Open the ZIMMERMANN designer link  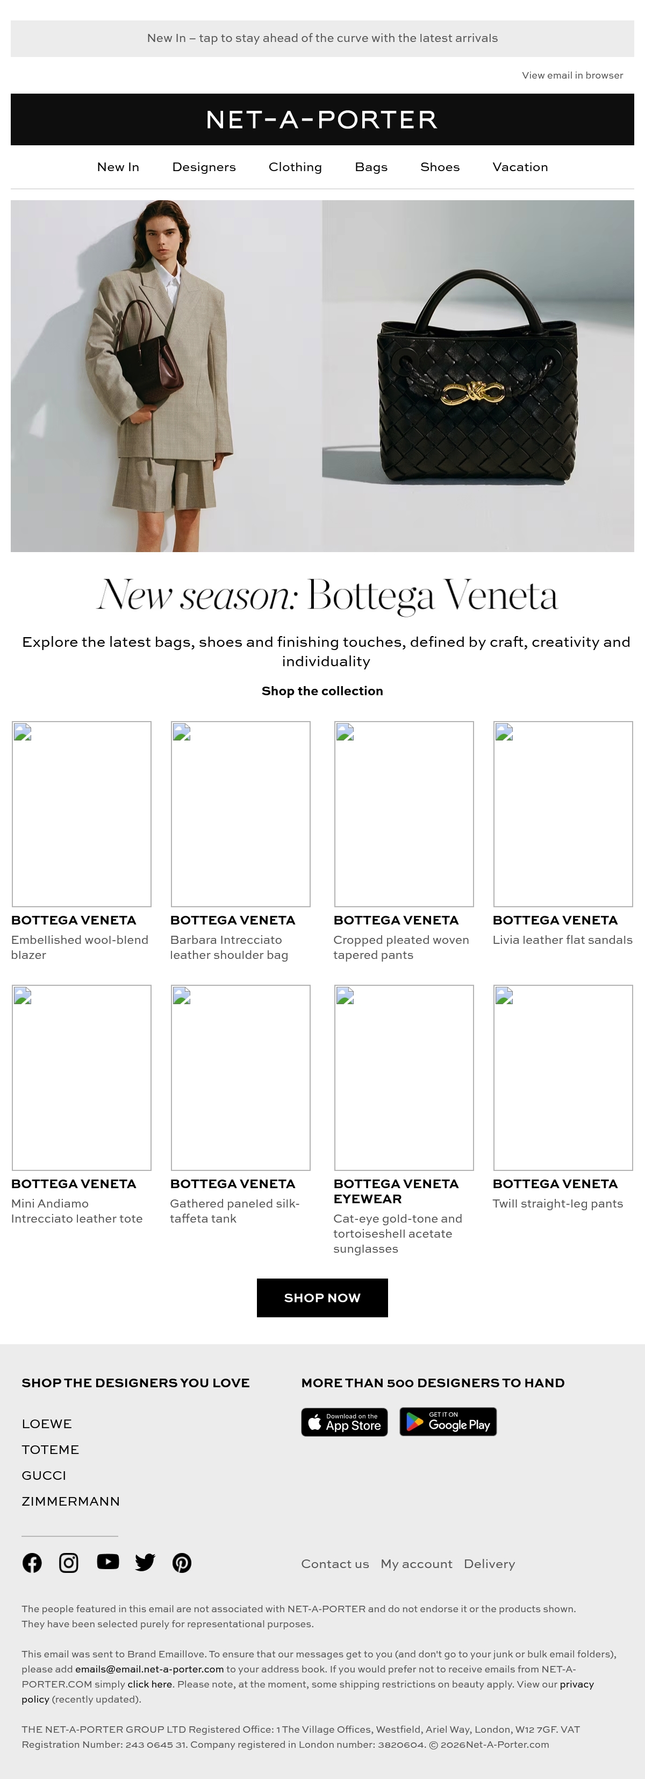70,1501
